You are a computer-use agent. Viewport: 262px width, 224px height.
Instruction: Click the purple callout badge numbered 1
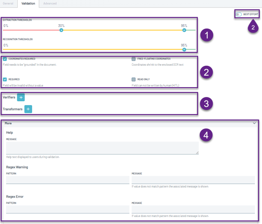tap(206, 35)
